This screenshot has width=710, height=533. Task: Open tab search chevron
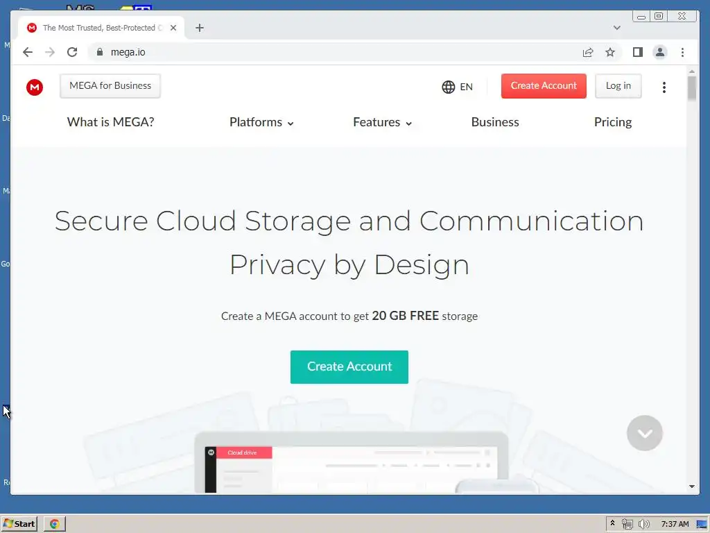point(616,28)
